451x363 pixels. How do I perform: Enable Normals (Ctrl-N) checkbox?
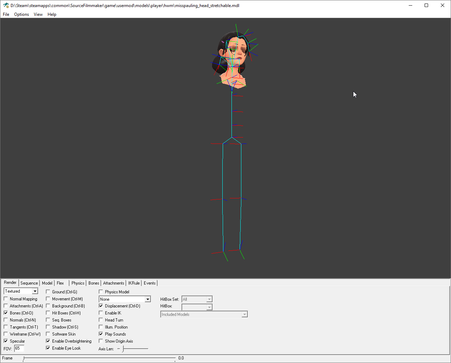point(6,320)
